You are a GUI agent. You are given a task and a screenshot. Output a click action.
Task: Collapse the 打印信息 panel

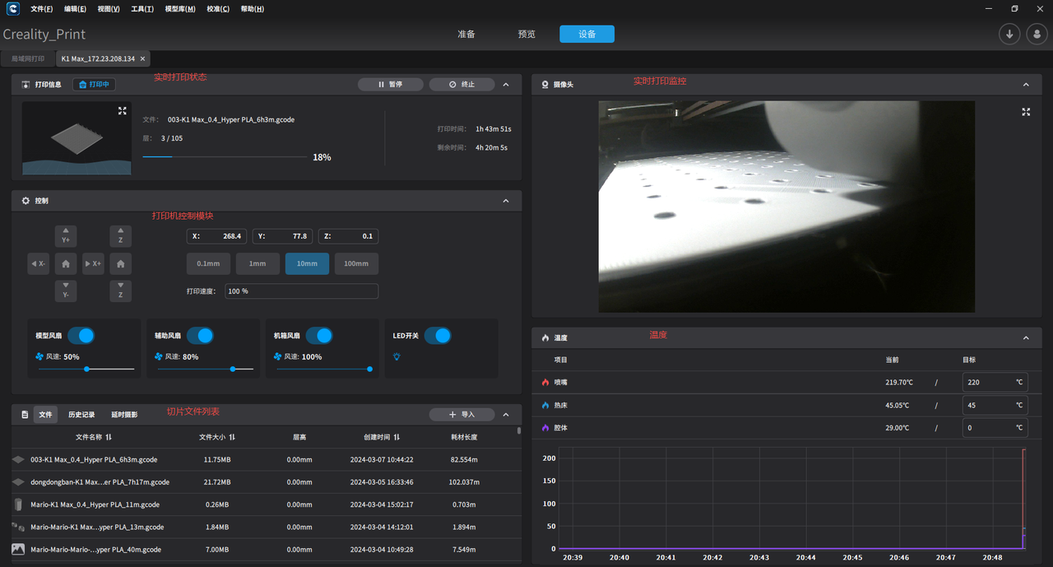(x=506, y=85)
